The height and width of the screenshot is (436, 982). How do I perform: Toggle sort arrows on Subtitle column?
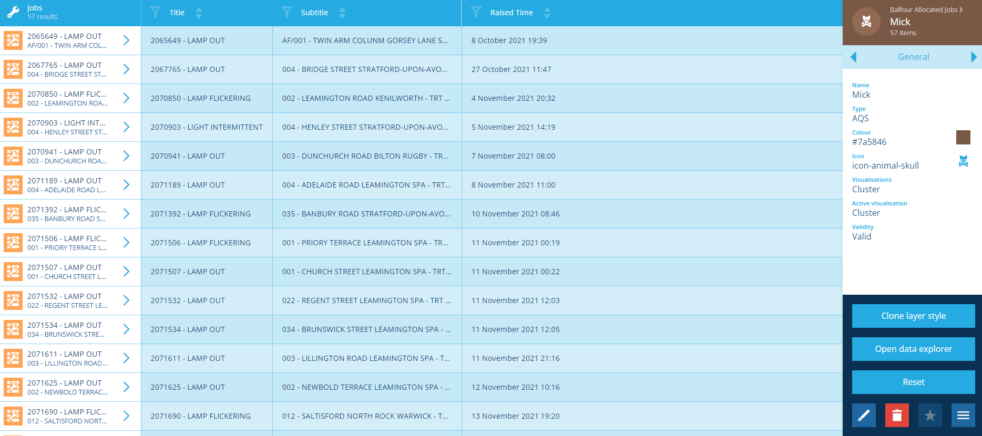pos(342,13)
